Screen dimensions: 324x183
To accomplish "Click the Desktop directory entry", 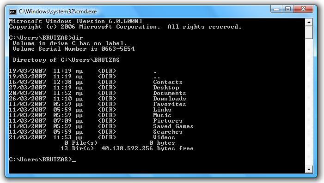I will [x=166, y=88].
